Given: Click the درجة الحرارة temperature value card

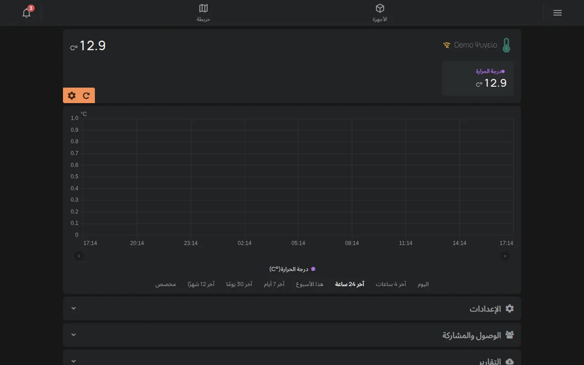Looking at the screenshot, I should 478,78.
